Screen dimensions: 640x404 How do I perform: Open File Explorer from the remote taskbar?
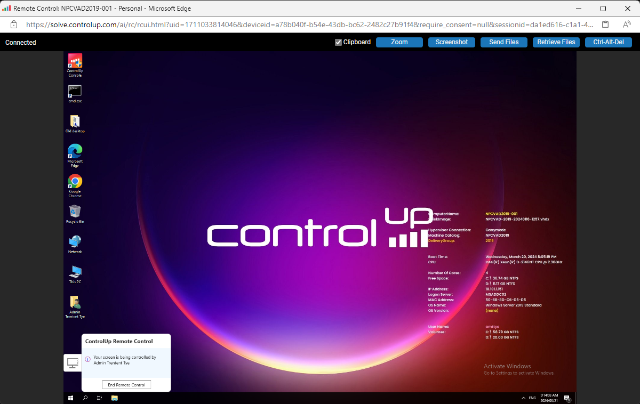click(x=114, y=398)
